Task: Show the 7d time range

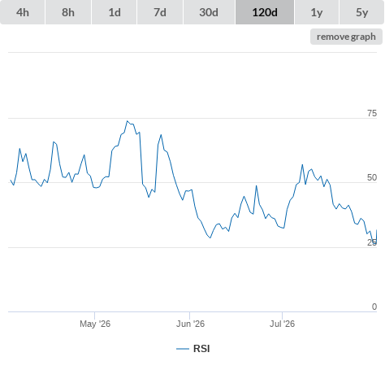Action: 160,12
